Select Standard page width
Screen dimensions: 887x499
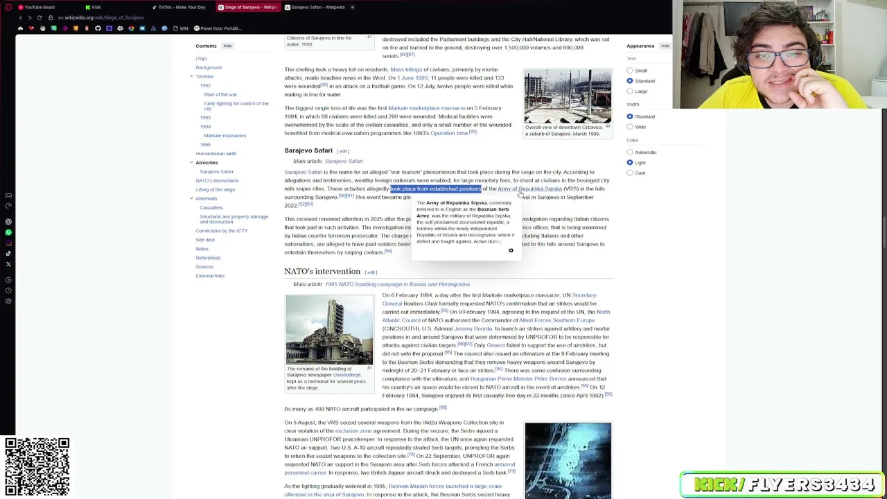click(x=630, y=116)
